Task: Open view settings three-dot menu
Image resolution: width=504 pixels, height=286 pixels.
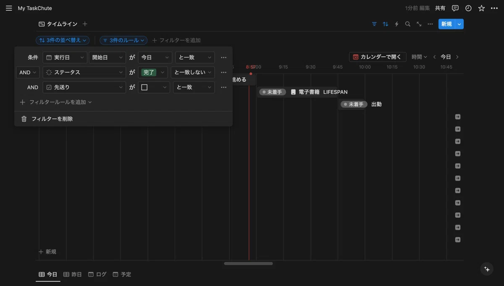Action: pyautogui.click(x=430, y=24)
